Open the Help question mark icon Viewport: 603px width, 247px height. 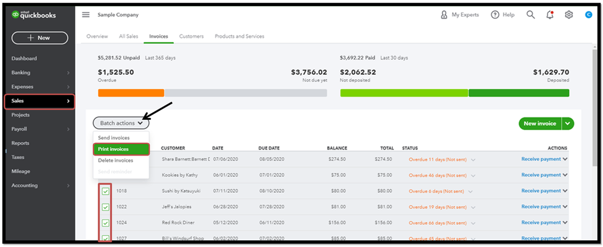pos(495,14)
